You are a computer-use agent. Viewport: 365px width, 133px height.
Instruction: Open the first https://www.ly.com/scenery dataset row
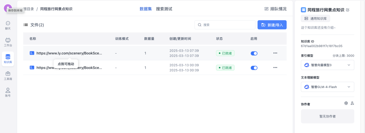click(155, 53)
